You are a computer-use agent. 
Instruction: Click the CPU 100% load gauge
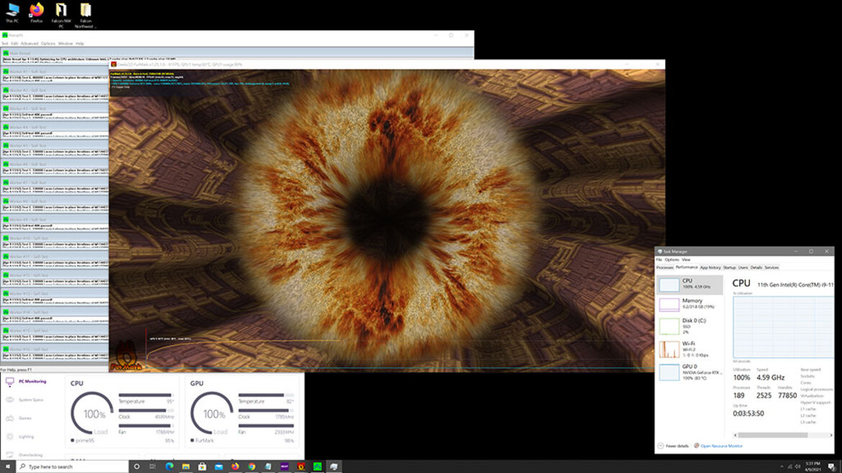coord(93,413)
